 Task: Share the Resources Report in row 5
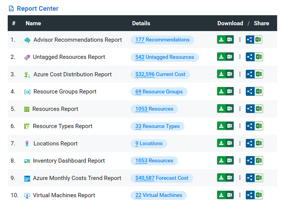(x=254, y=108)
